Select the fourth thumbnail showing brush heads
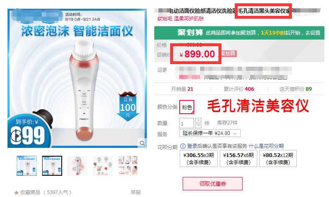The image size is (329, 197). [x=103, y=166]
